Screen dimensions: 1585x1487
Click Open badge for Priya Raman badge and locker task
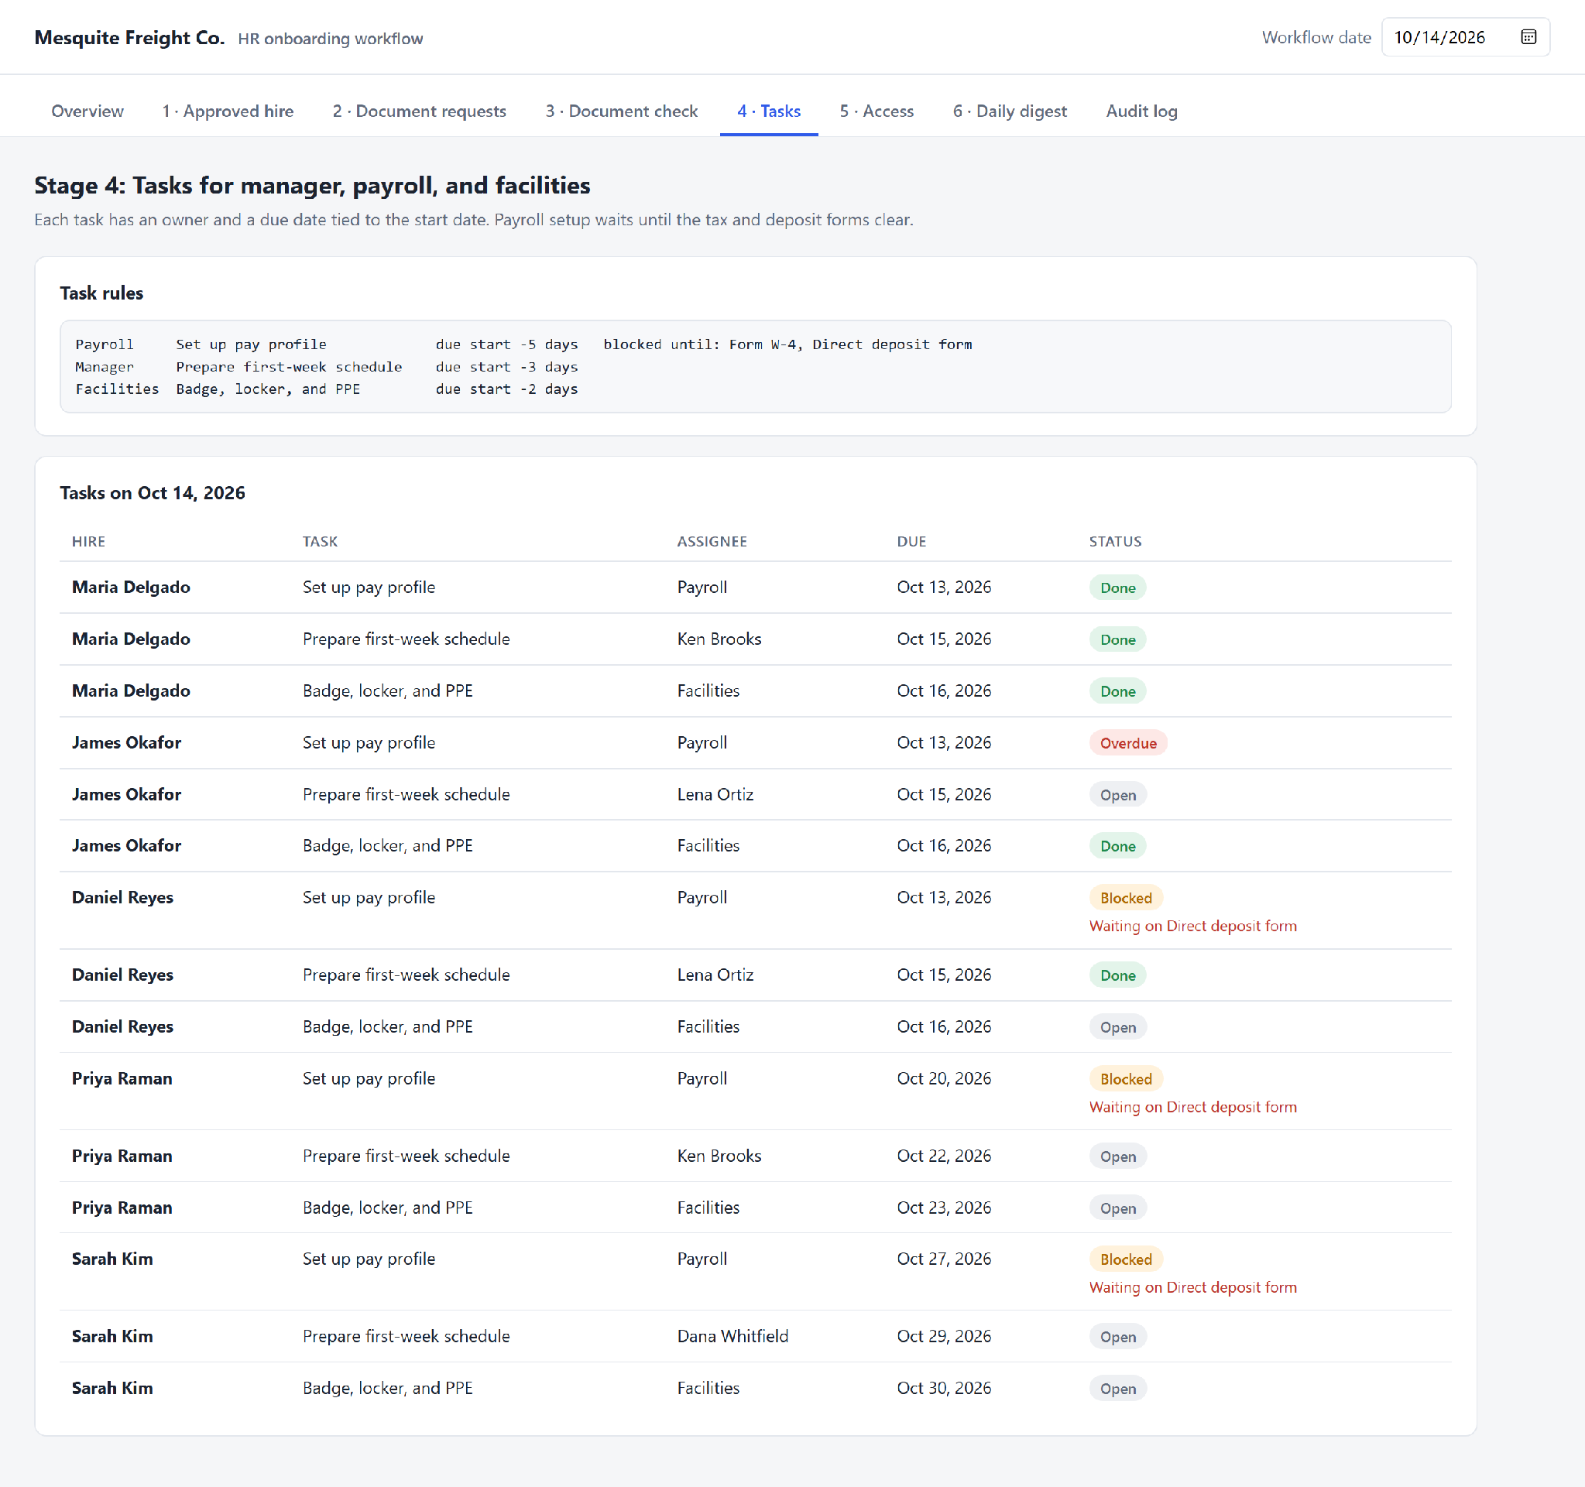click(1117, 1208)
